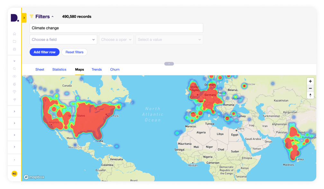Open the palm tree icon in the sidebar
This screenshot has height=189, width=324.
click(14, 100)
